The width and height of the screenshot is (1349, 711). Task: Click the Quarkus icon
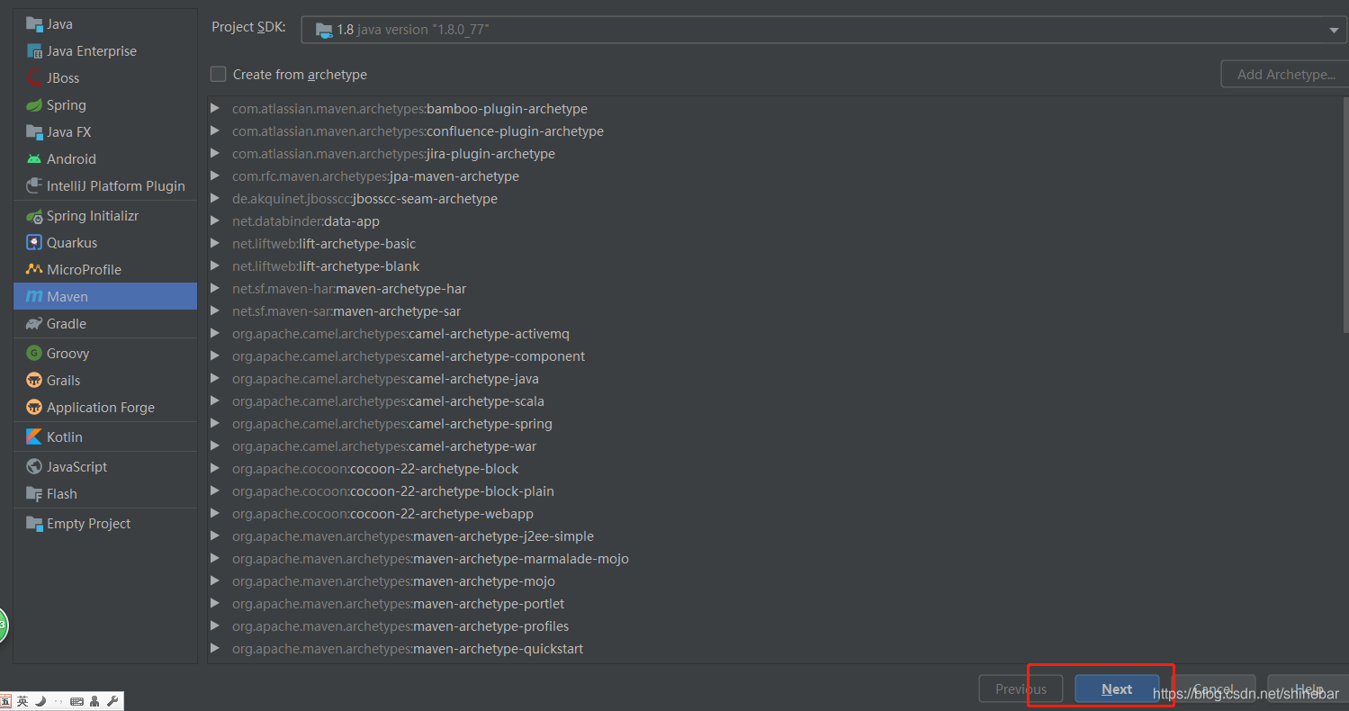(34, 243)
